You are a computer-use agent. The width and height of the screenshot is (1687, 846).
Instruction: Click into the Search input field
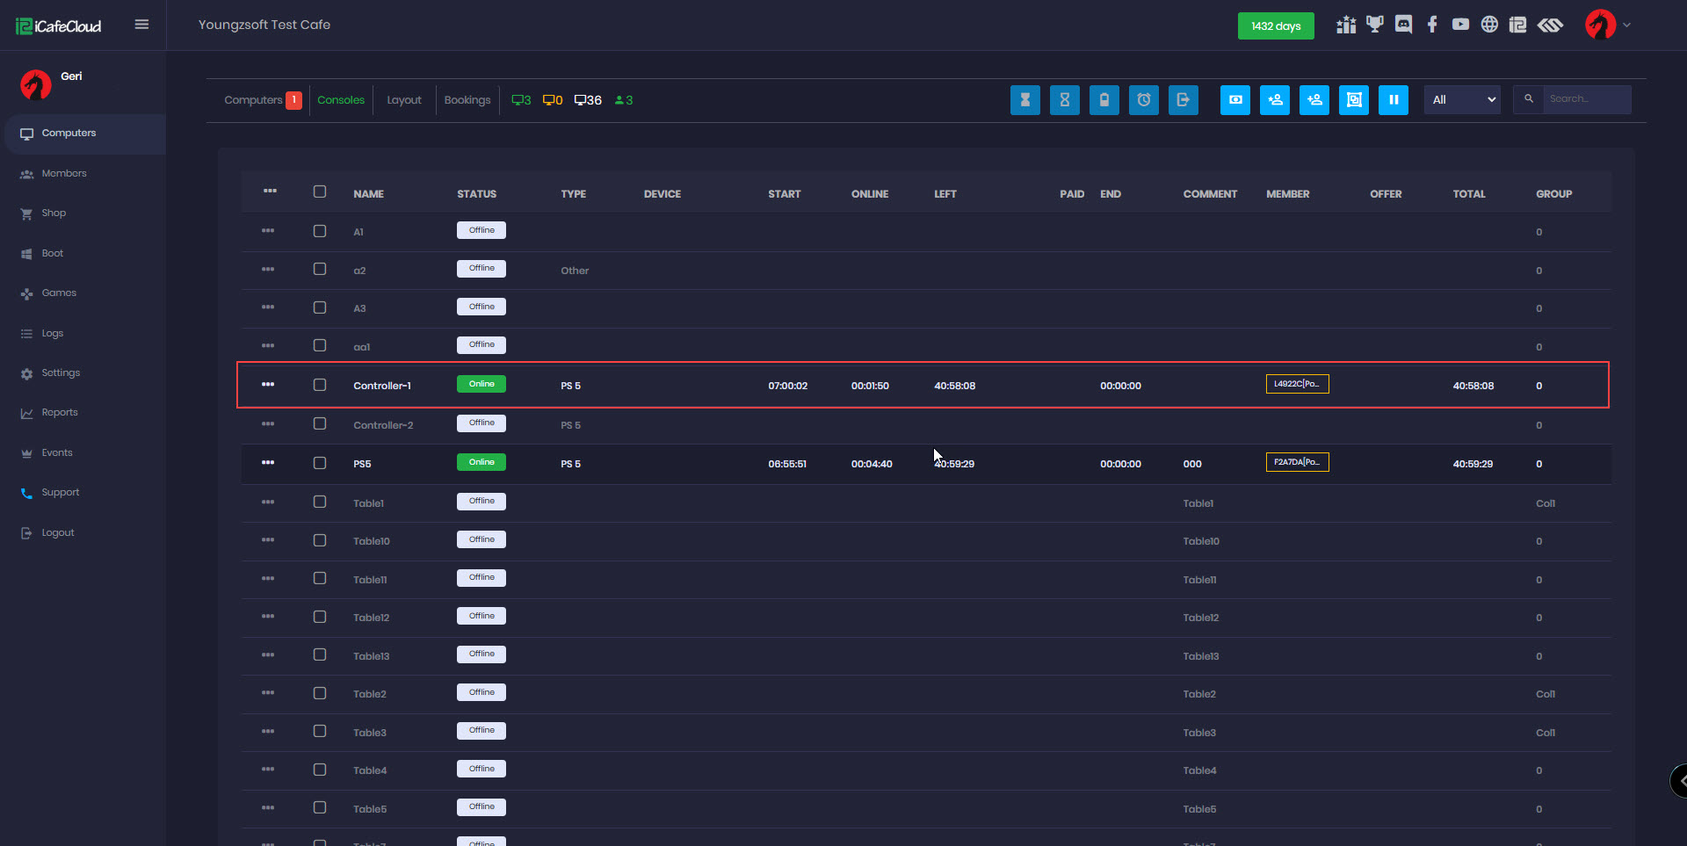click(1584, 99)
